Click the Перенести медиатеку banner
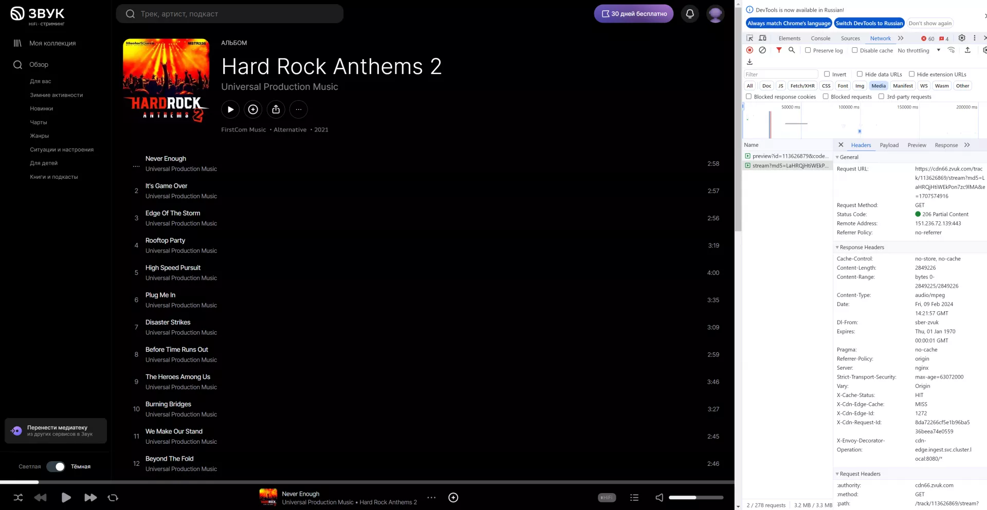This screenshot has height=510, width=987. (56, 430)
